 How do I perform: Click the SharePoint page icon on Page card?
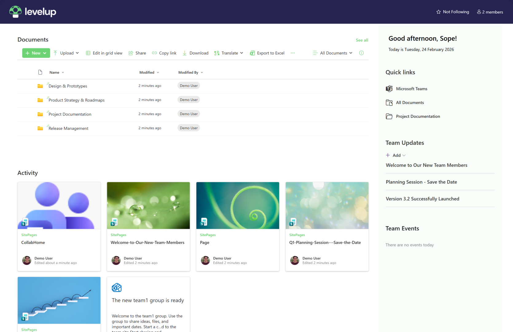204,222
